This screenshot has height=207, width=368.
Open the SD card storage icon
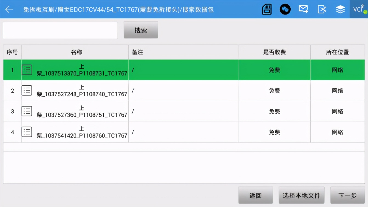point(267,9)
